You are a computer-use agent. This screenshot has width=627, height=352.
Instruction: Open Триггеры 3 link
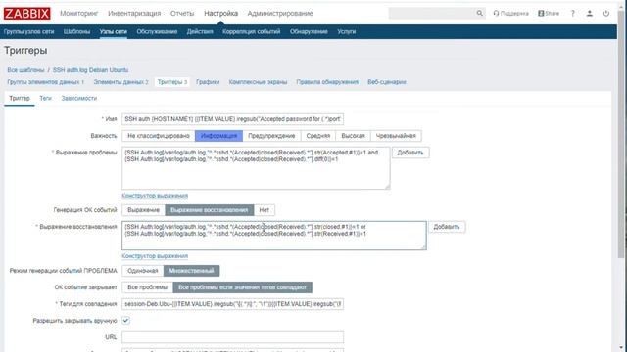click(172, 82)
